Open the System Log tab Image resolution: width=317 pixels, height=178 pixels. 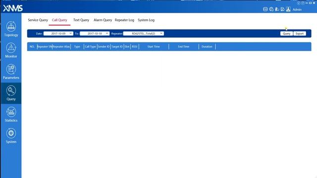[x=146, y=20]
